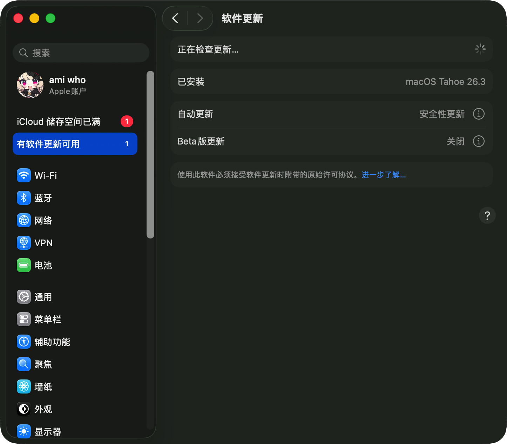Click the badge count on 有软件更新可用
507x444 pixels.
[x=127, y=144]
